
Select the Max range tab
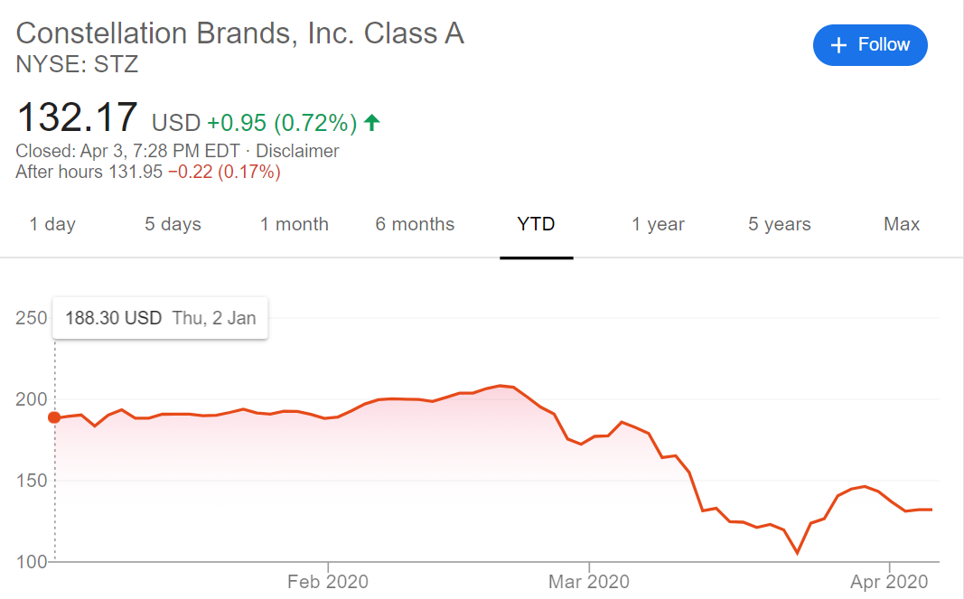(x=901, y=225)
